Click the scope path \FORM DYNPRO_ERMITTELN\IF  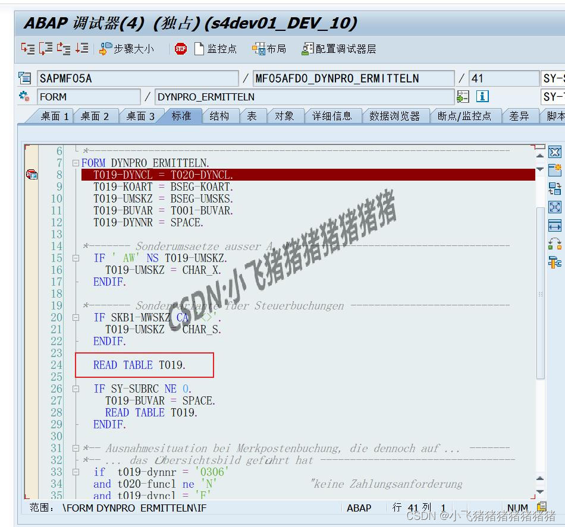[134, 508]
